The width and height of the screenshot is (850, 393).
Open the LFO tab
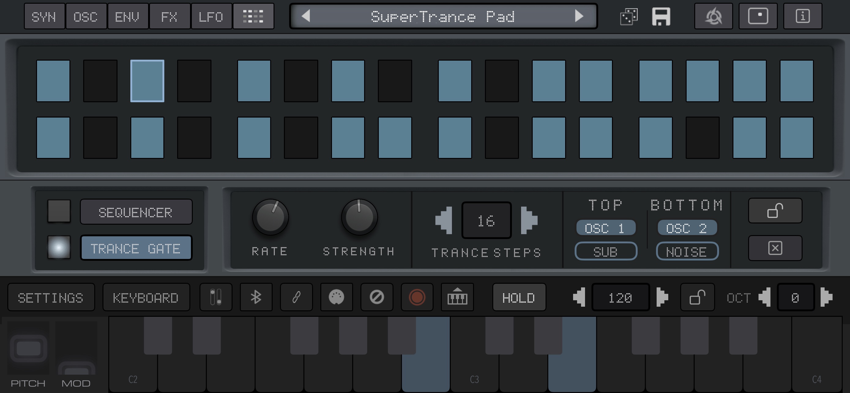(211, 17)
